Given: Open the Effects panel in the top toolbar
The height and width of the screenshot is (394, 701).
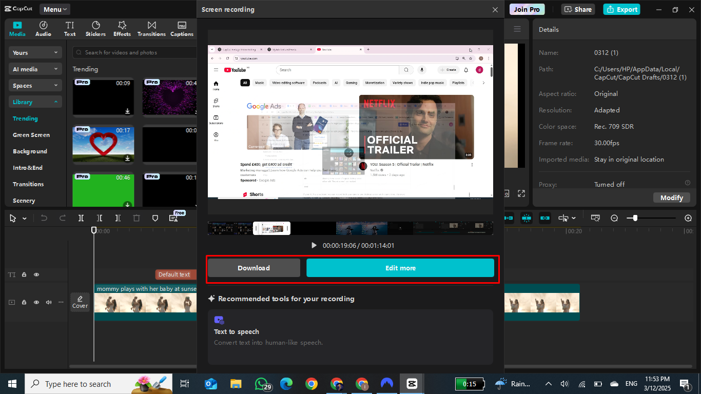Looking at the screenshot, I should [x=122, y=28].
